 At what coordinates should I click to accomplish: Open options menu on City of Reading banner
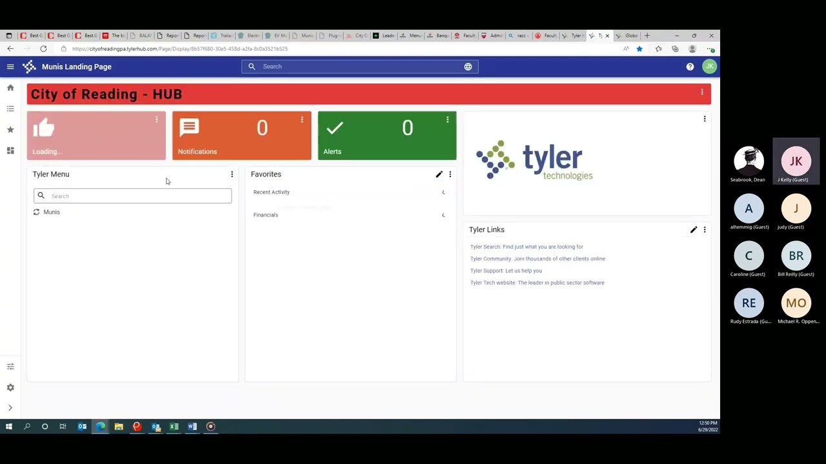[702, 93]
